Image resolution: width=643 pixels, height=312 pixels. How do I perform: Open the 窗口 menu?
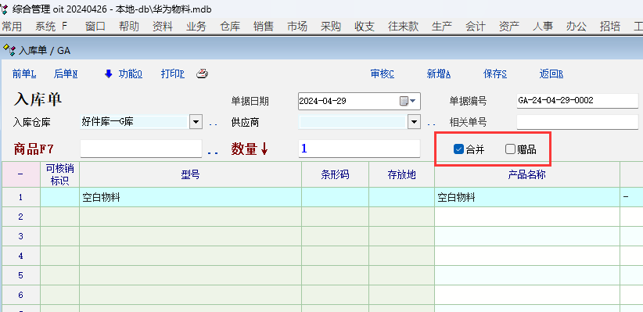(x=95, y=27)
